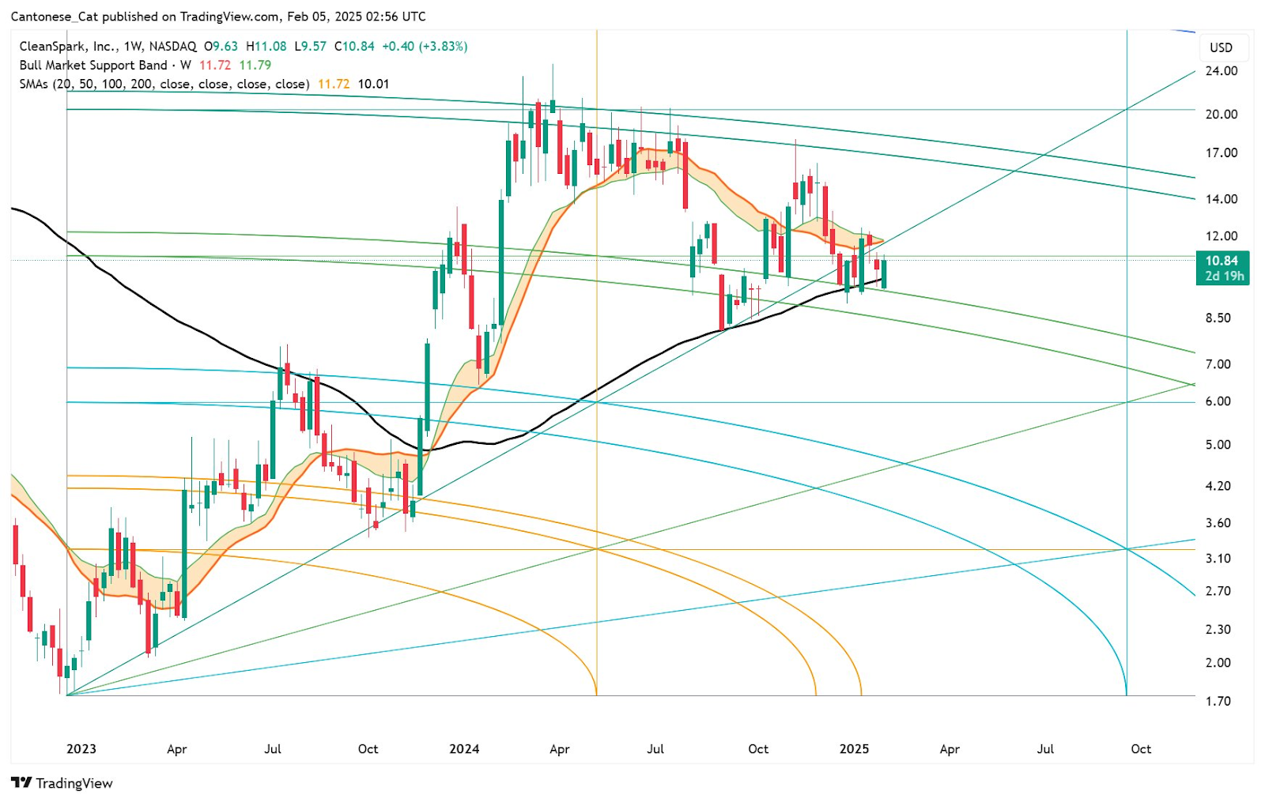
Task: Click the 14.00 price axis label
Action: pyautogui.click(x=1222, y=199)
